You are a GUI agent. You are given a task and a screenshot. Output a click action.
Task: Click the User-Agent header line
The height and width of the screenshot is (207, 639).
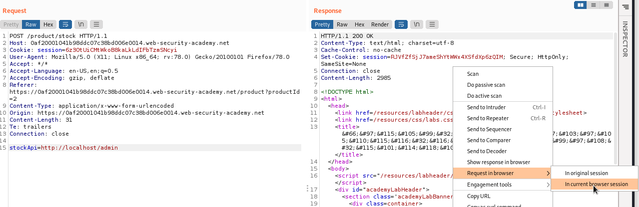pyautogui.click(x=149, y=57)
